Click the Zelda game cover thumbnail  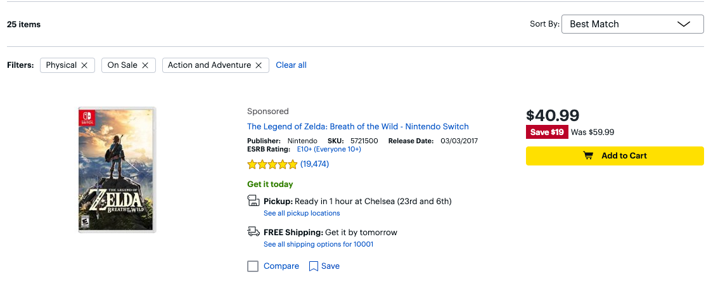pyautogui.click(x=117, y=170)
